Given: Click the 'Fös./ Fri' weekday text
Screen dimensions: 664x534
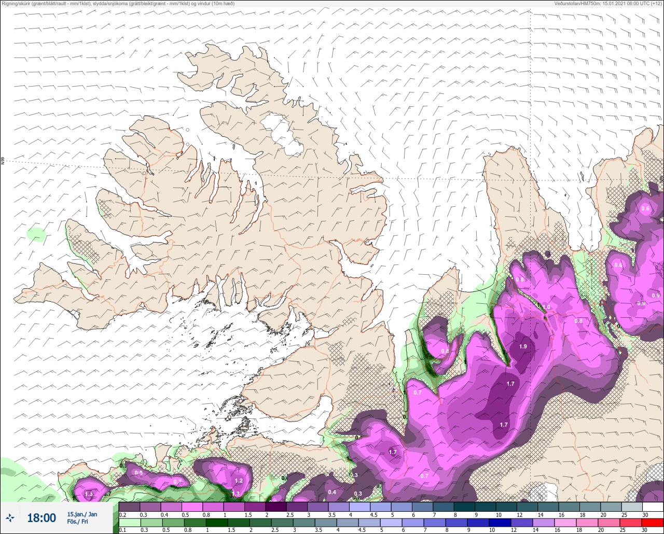Looking at the screenshot, I should [77, 522].
